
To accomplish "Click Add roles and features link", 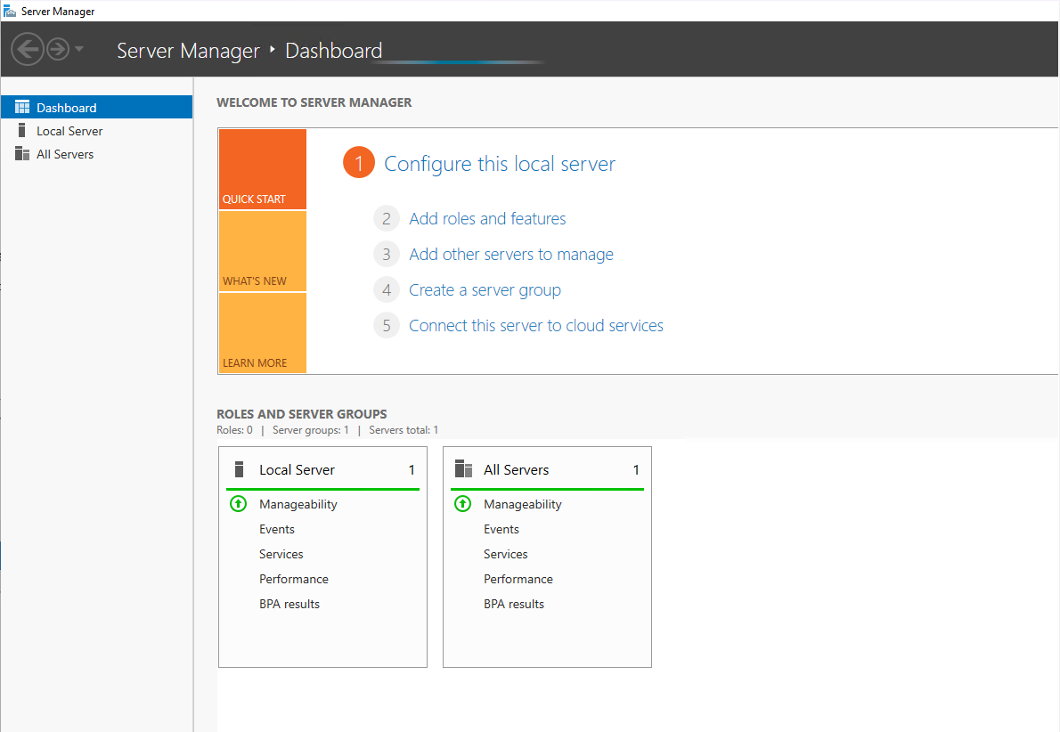I will [x=487, y=219].
